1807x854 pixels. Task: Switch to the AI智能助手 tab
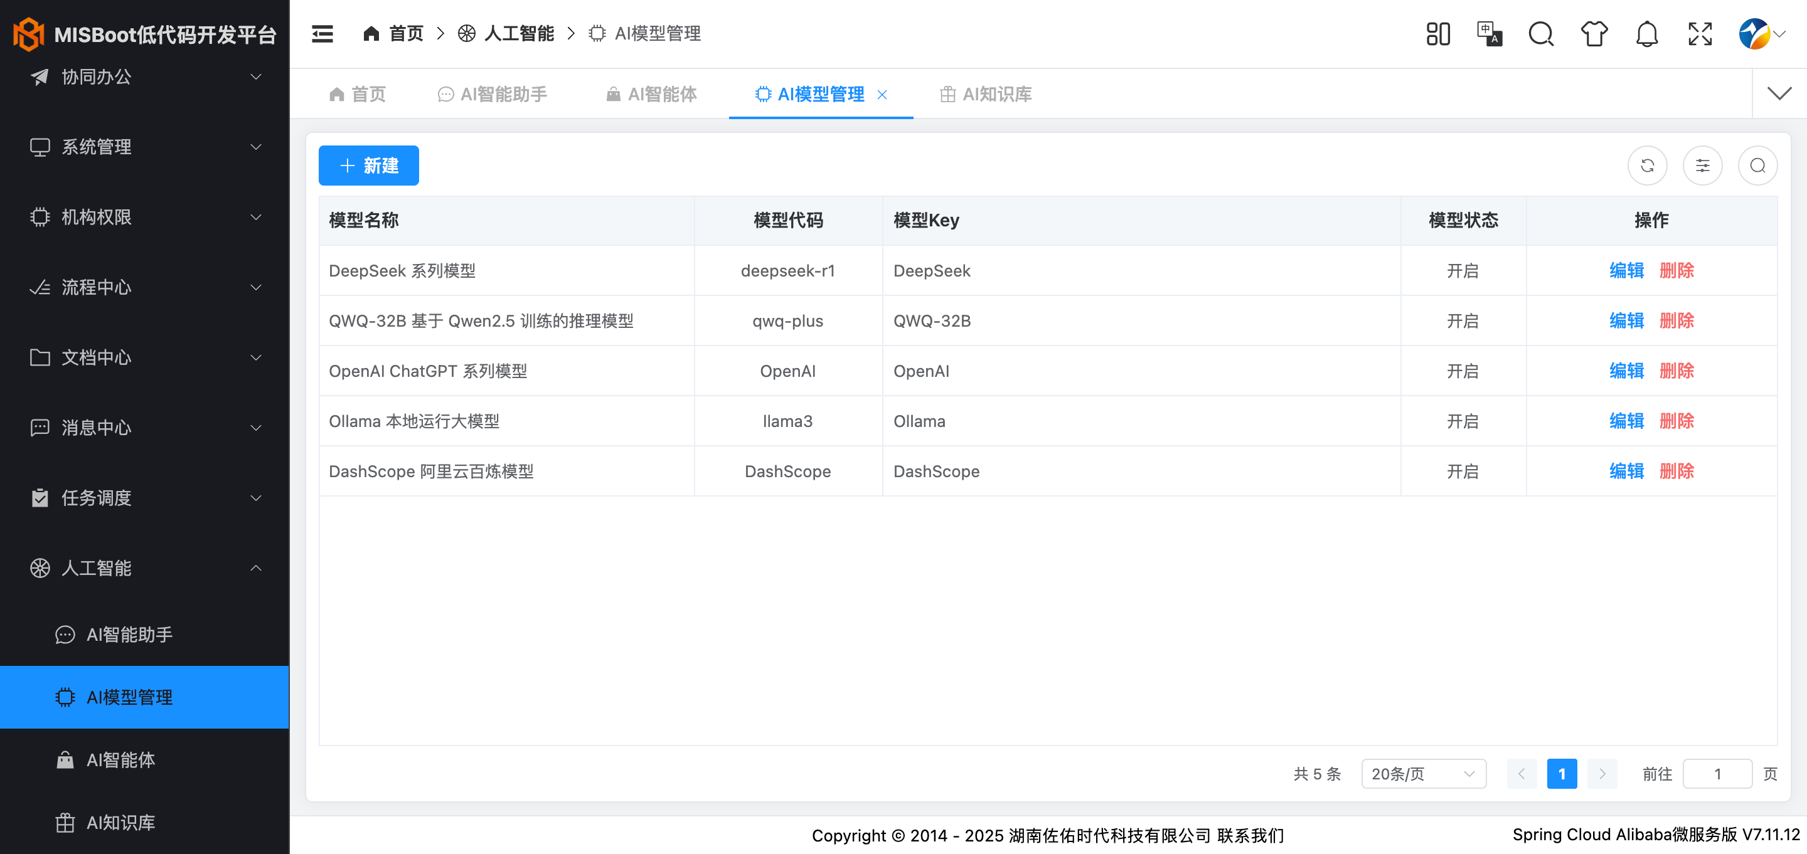pos(493,94)
